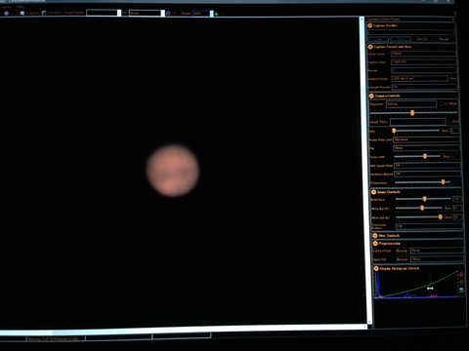The height and width of the screenshot is (351, 469).
Task: Open the Quick Picks dropdown
Action: pos(418,122)
